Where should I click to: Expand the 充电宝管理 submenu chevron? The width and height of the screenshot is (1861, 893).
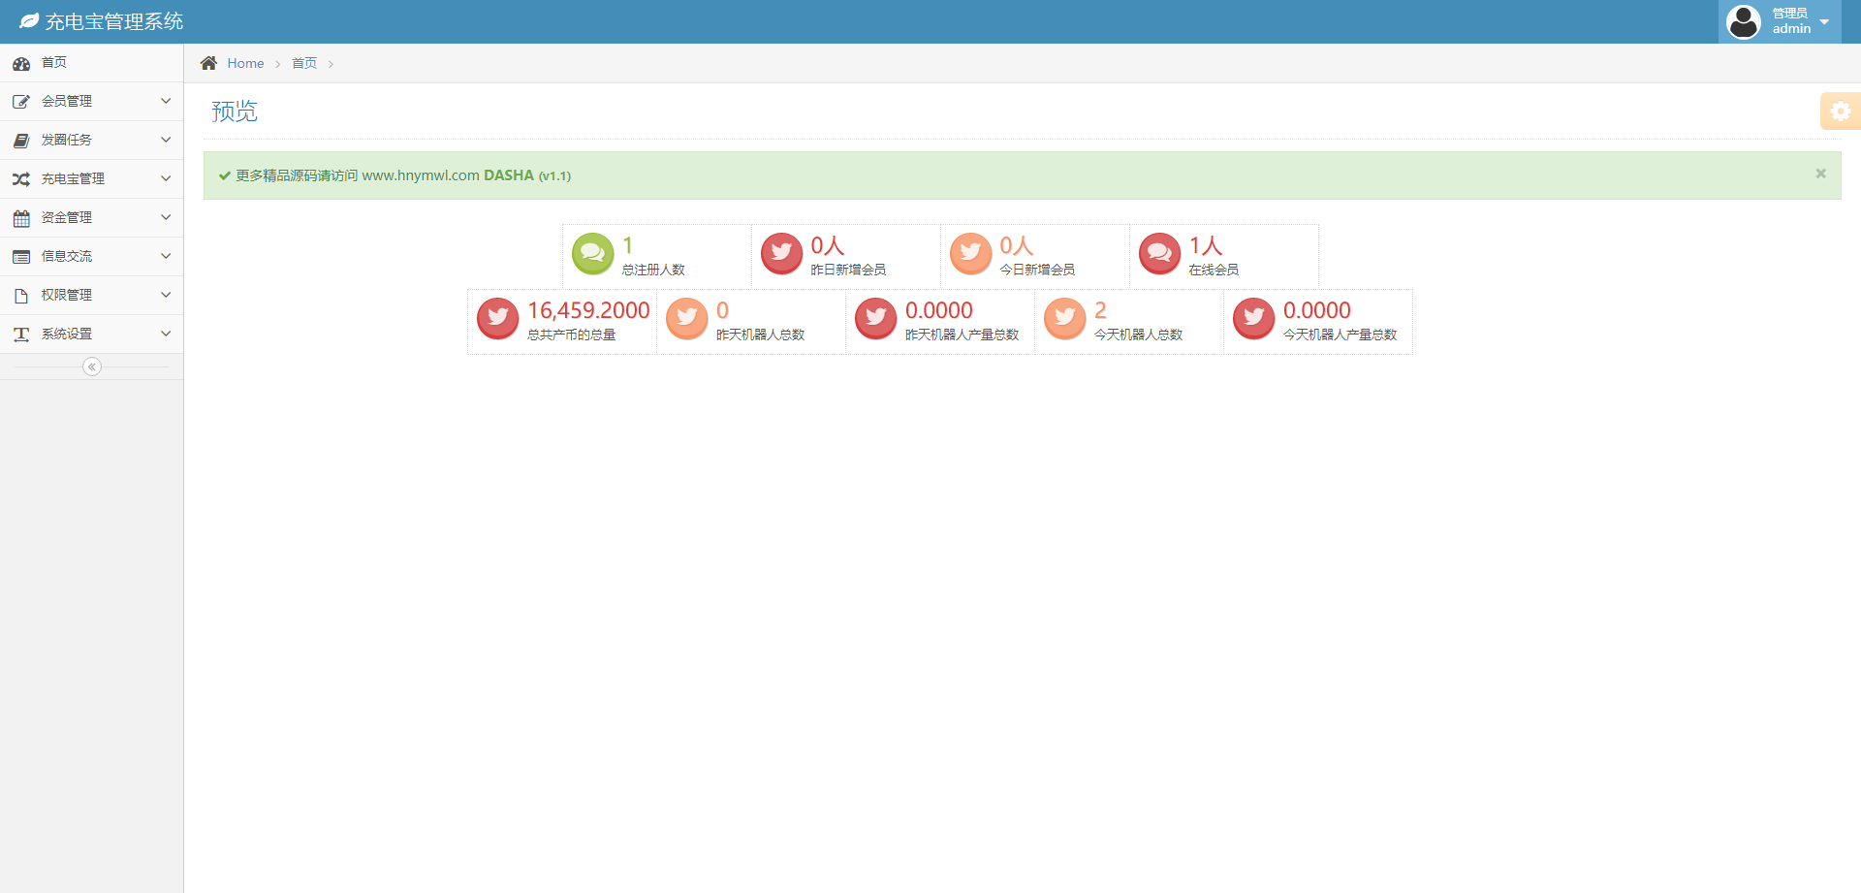coord(166,178)
